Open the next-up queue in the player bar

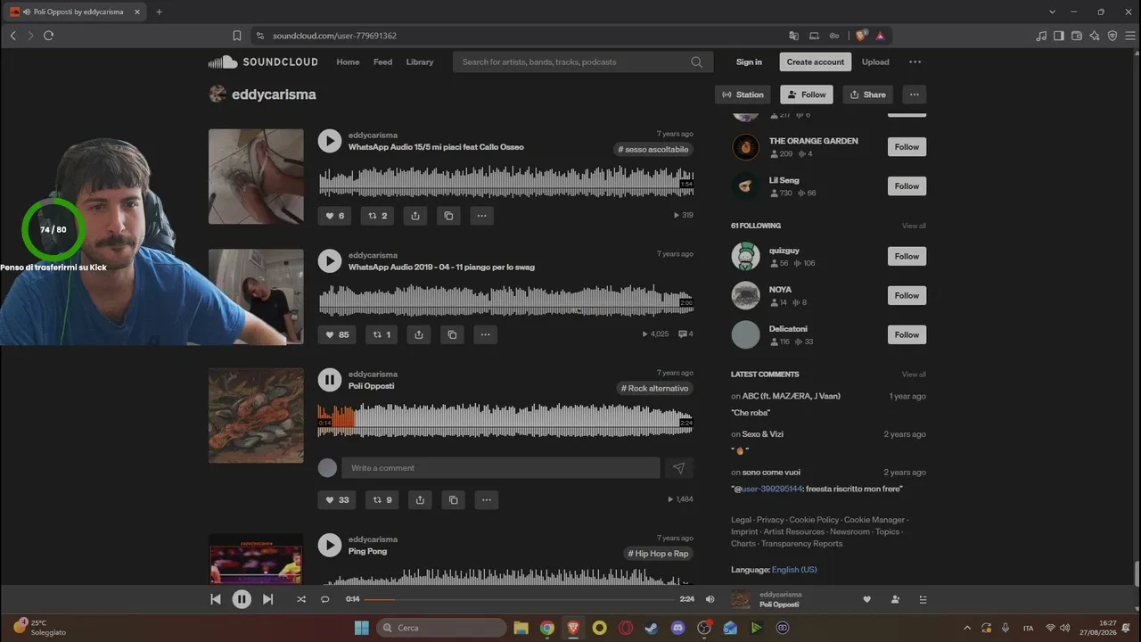click(923, 599)
